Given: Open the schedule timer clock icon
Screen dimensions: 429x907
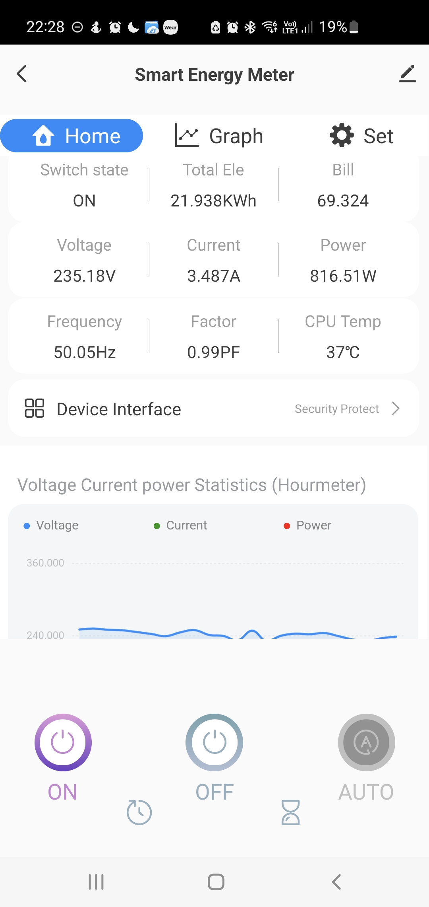Looking at the screenshot, I should point(139,812).
